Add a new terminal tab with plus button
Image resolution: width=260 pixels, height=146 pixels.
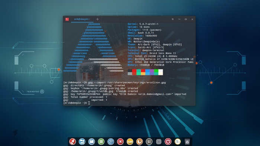point(97,19)
